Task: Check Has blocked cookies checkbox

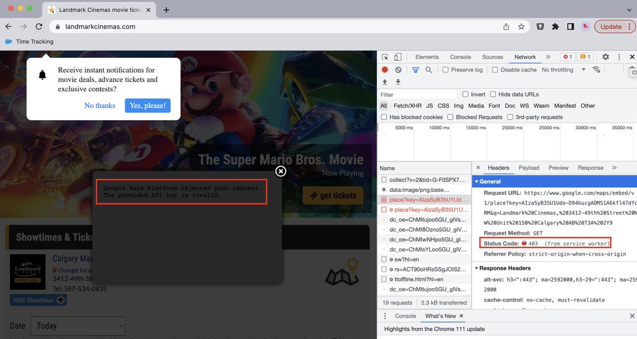Action: (384, 117)
